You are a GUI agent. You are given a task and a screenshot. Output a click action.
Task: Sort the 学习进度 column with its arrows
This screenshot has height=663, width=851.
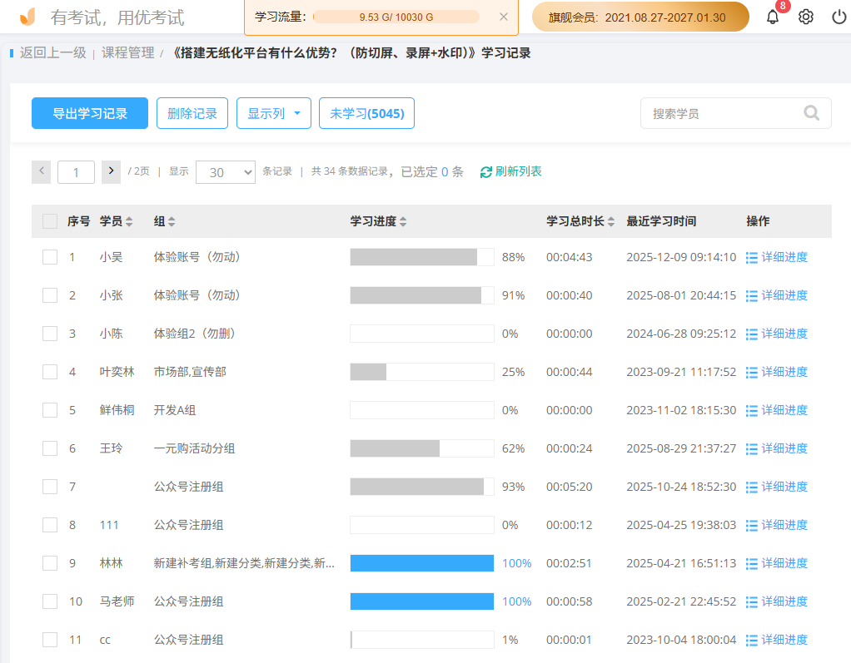tap(405, 221)
